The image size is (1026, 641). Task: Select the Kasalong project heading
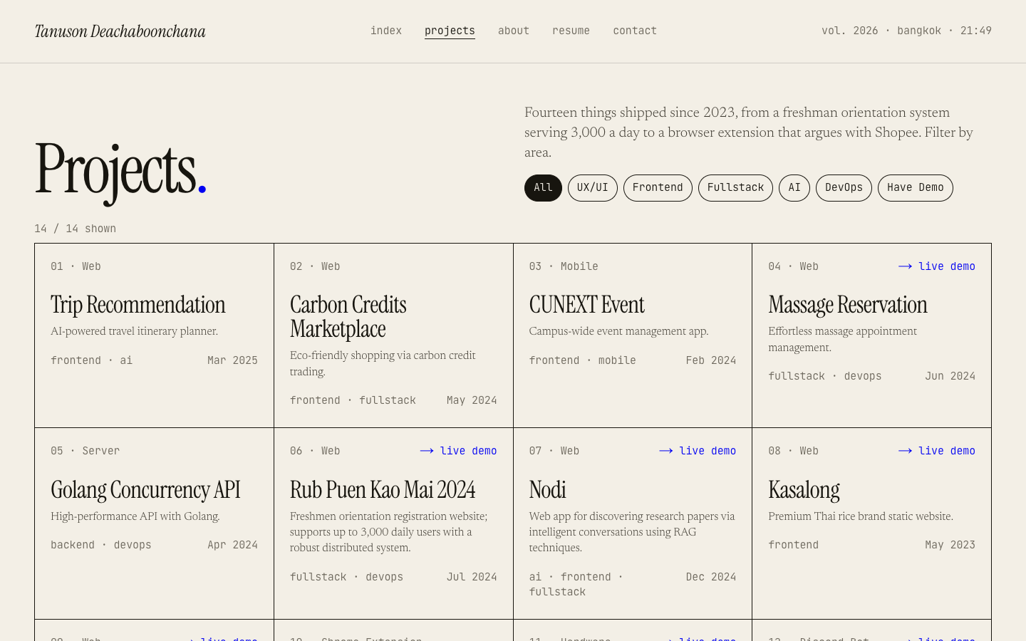coord(804,490)
